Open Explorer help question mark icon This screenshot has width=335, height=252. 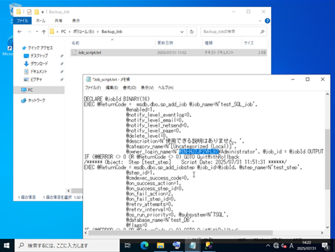[267, 21]
